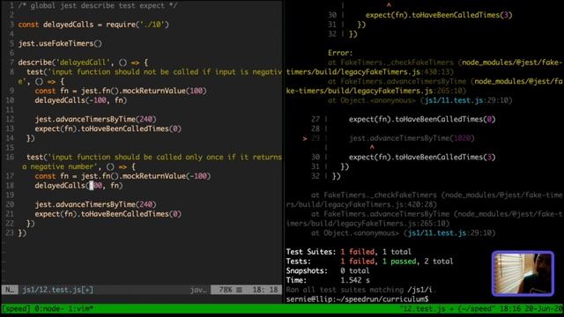Click the tmux pane title '12.test.js +'
This screenshot has height=317, width=564.
(x=428, y=309)
